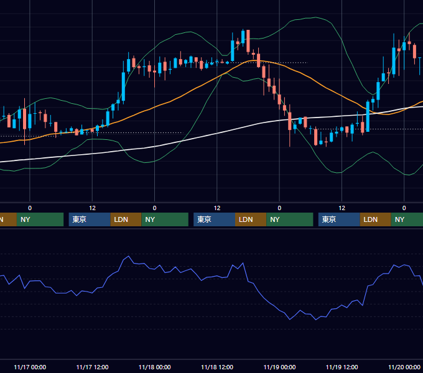This screenshot has width=423, height=373.
Task: Select the 東京 session block on 11/19
Action: pyautogui.click(x=339, y=219)
